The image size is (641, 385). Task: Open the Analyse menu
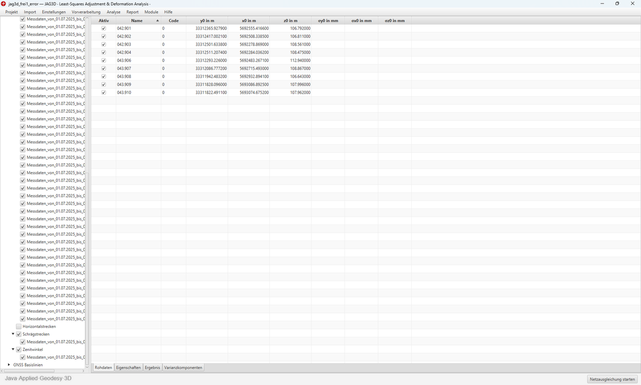114,12
